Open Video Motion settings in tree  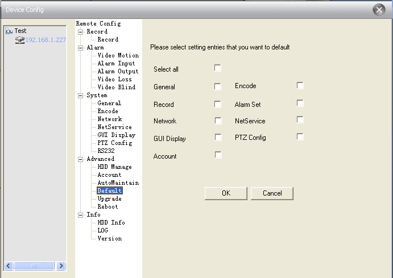pyautogui.click(x=118, y=55)
